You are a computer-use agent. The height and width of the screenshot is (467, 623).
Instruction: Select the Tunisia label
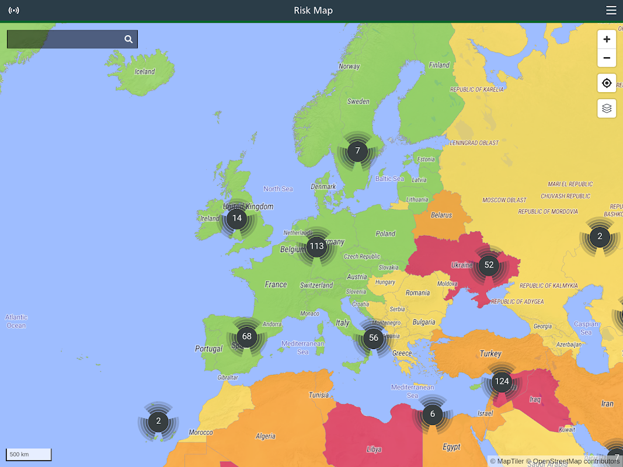point(319,395)
